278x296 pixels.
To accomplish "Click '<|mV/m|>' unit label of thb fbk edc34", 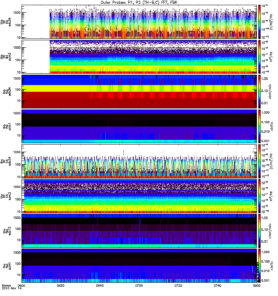I will coord(270,91).
